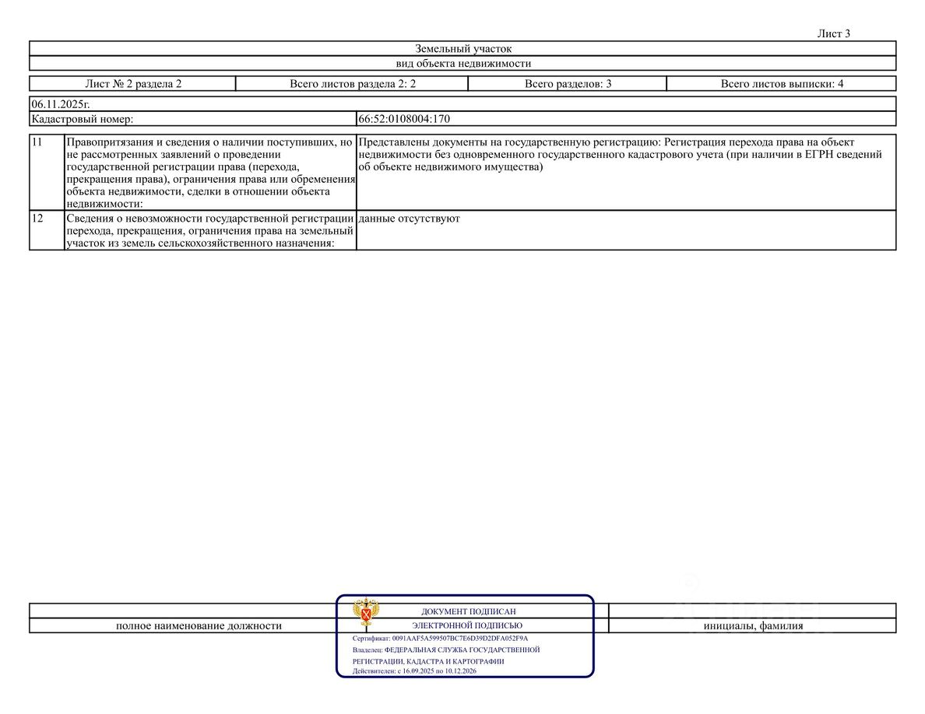925x714 pixels.
Task: Select 'данные отсутствуют' value
Action: [409, 219]
